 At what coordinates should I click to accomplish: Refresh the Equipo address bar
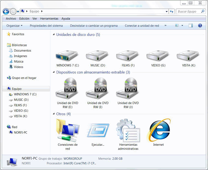point(172,11)
